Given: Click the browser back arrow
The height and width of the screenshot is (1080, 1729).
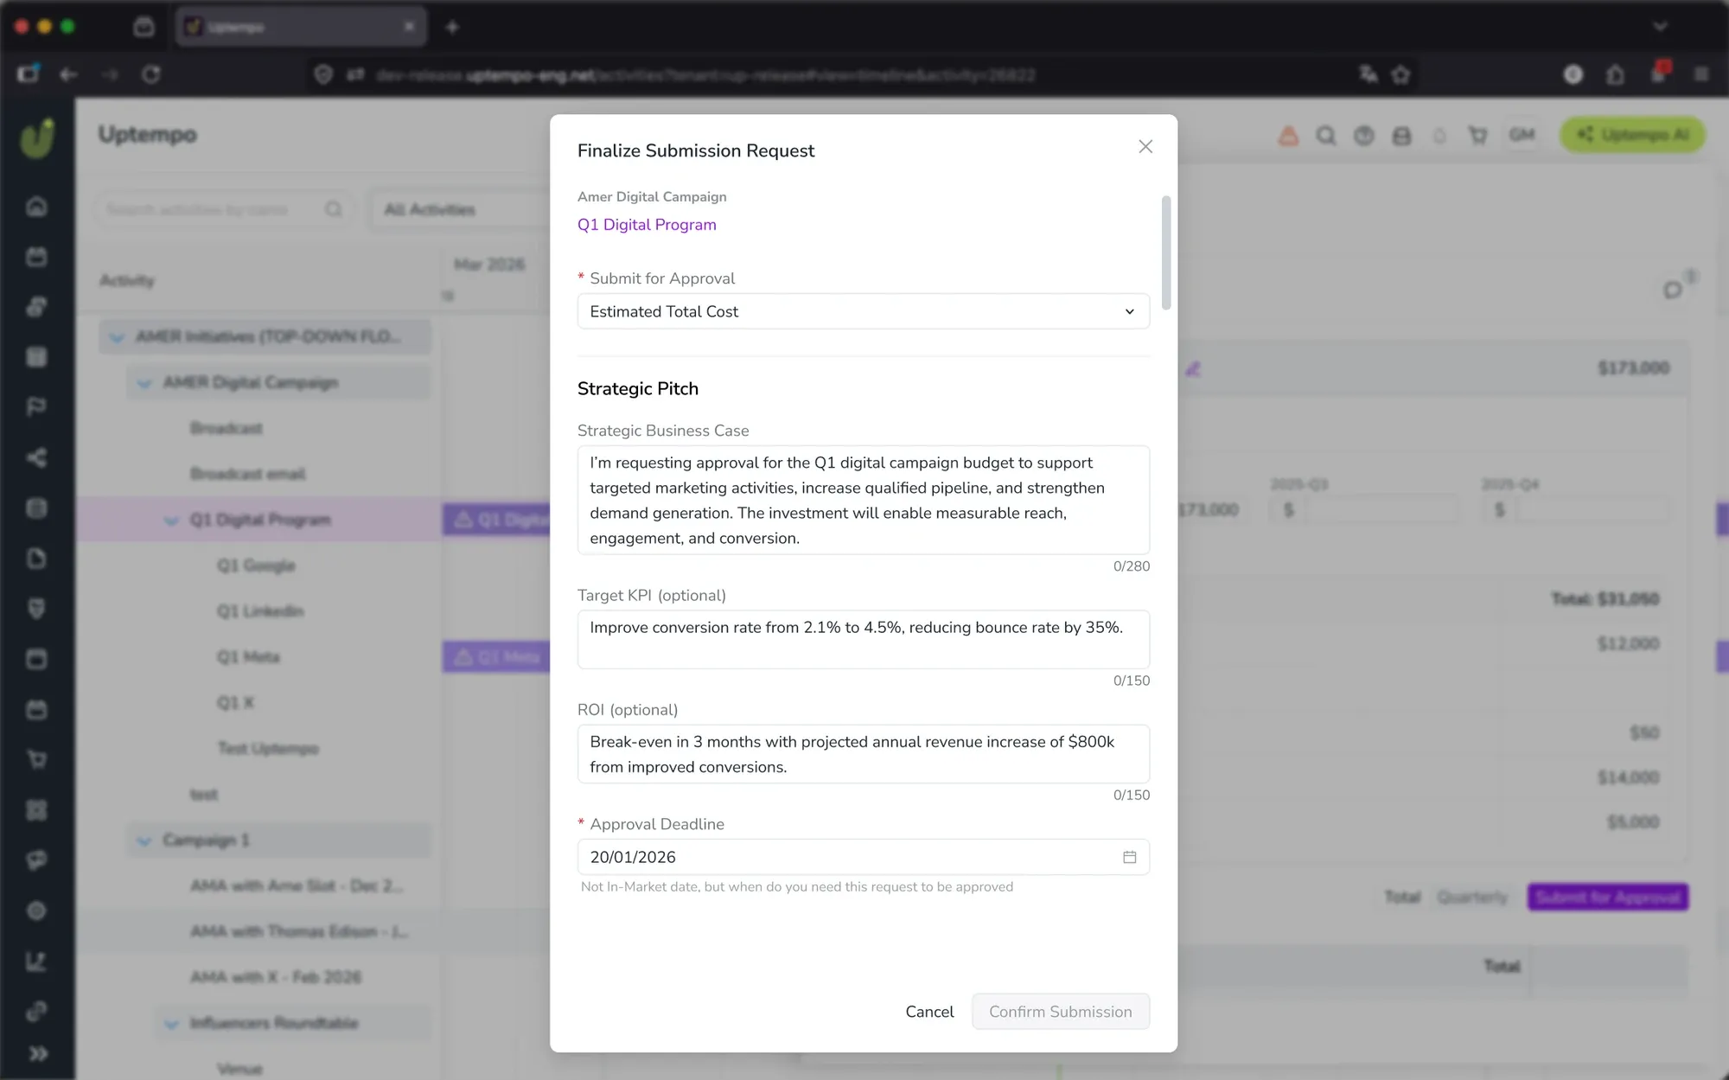Looking at the screenshot, I should [x=68, y=75].
